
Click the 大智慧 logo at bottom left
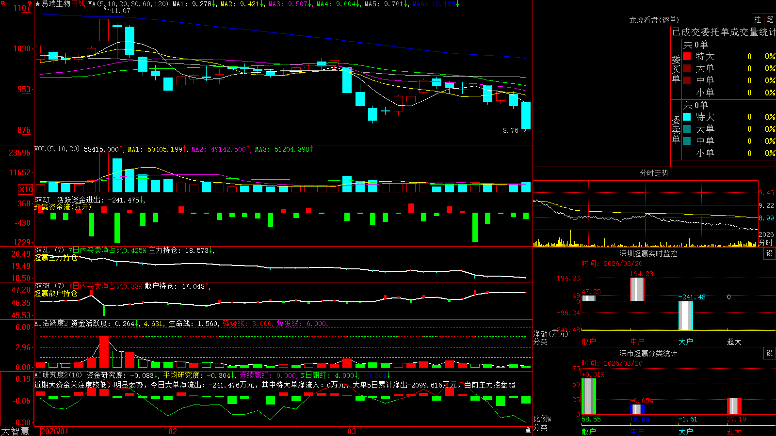click(x=15, y=431)
